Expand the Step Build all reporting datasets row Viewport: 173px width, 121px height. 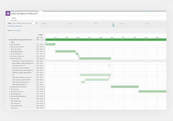tap(10, 96)
